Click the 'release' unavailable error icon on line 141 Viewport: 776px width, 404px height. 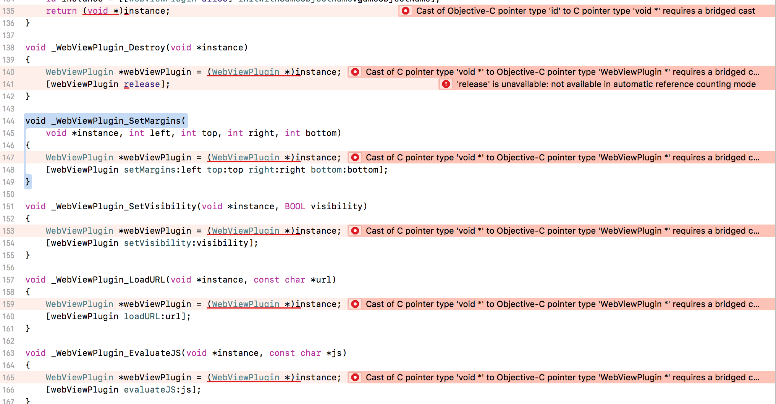(446, 84)
